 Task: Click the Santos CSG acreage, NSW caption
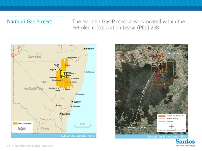[x=78, y=136]
